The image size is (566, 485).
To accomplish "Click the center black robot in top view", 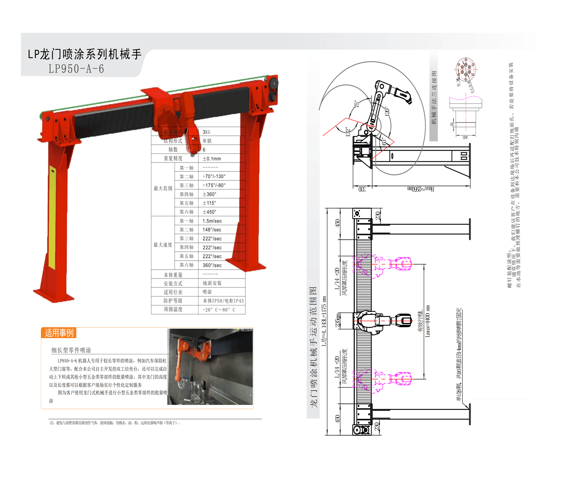I will click(382, 321).
